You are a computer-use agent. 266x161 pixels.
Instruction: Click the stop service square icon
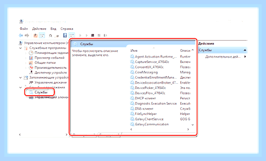(x=93, y=35)
